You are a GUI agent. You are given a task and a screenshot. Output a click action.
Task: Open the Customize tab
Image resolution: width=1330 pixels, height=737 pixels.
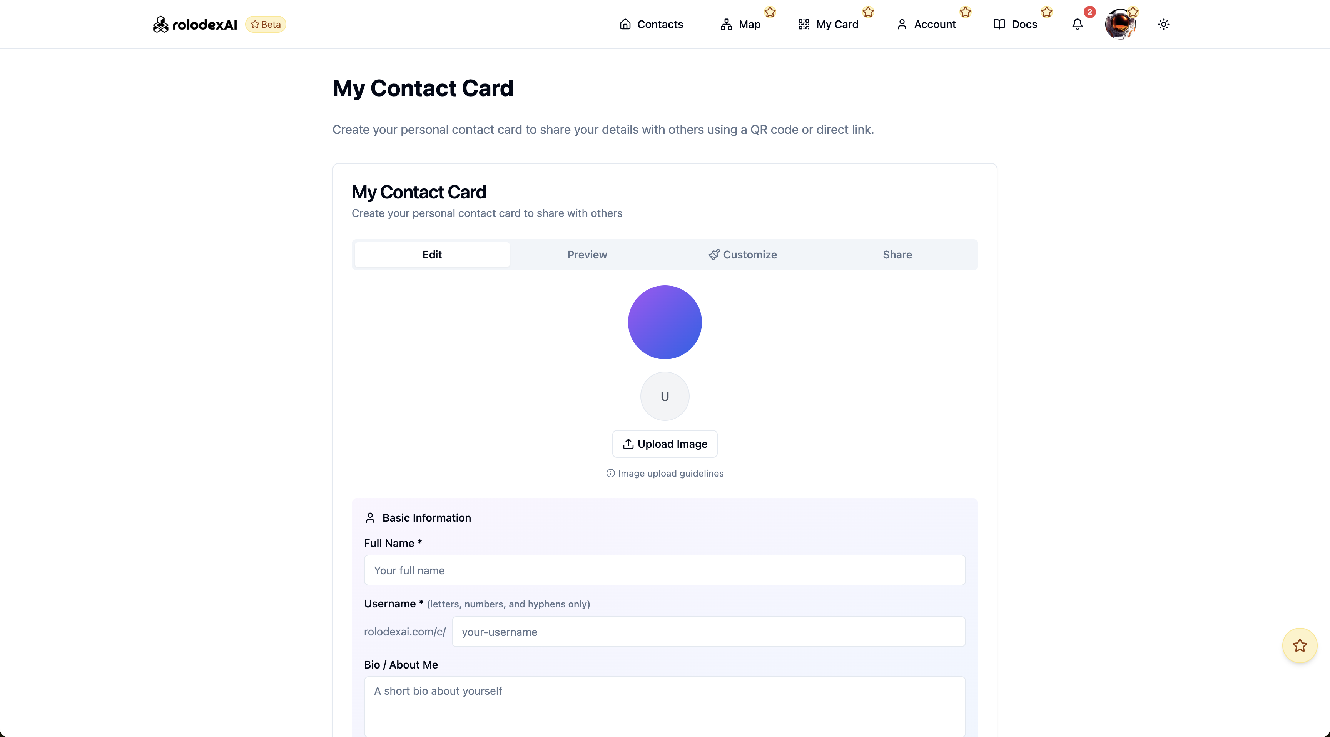click(x=742, y=254)
